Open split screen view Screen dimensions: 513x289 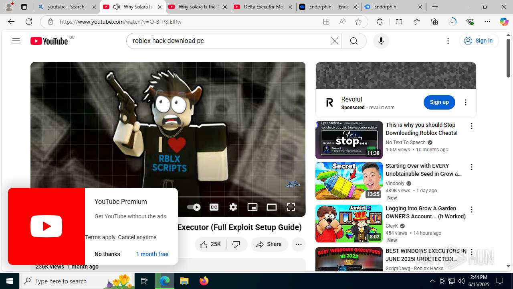click(399, 22)
